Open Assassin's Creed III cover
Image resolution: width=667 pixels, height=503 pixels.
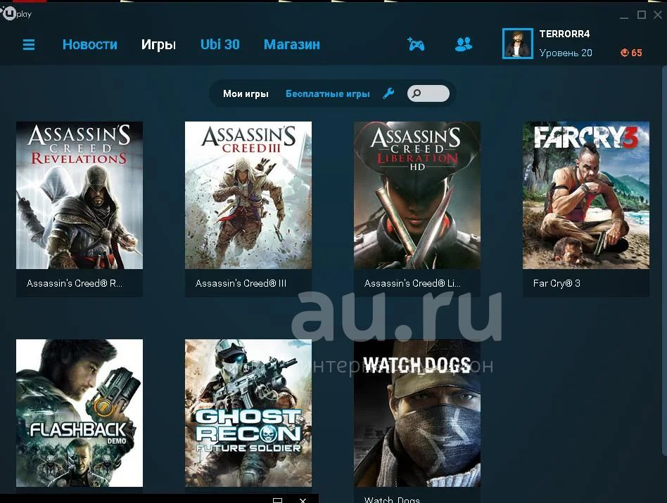248,195
